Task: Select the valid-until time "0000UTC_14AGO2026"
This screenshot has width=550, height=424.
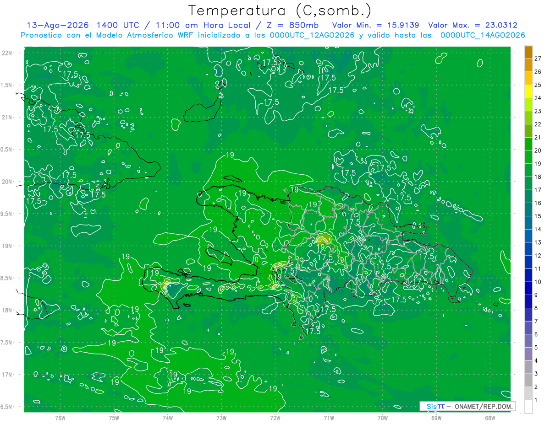Action: coord(483,35)
